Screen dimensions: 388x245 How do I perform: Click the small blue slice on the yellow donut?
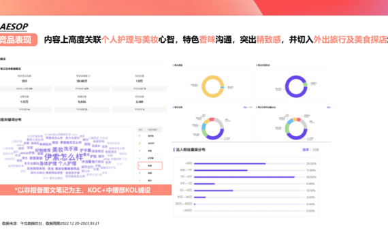[x=222, y=87]
